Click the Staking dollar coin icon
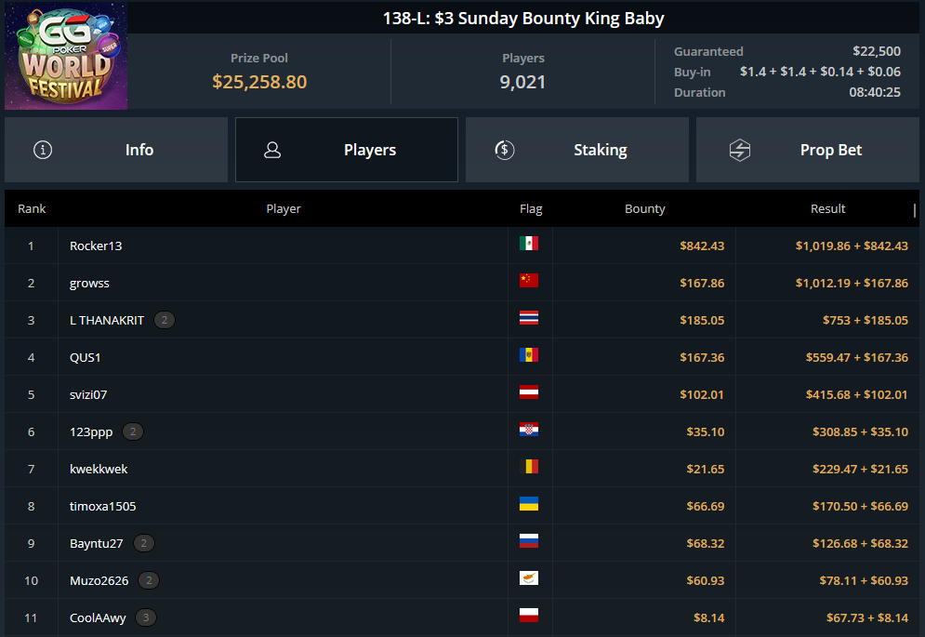 (505, 150)
